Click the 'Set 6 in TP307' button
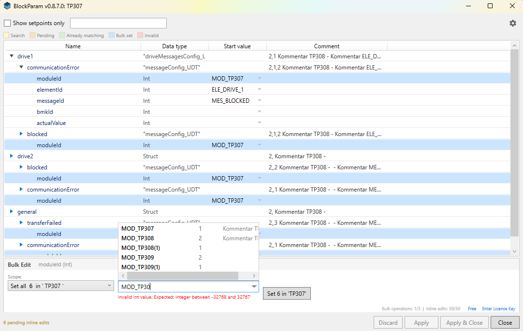Image resolution: width=523 pixels, height=331 pixels. (x=287, y=293)
